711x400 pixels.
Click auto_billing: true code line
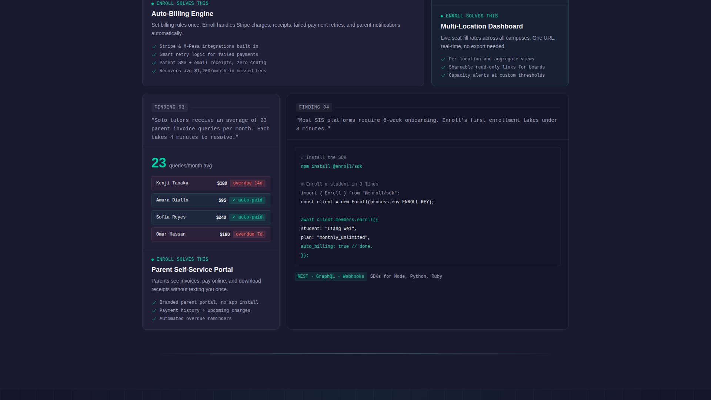tap(337, 247)
